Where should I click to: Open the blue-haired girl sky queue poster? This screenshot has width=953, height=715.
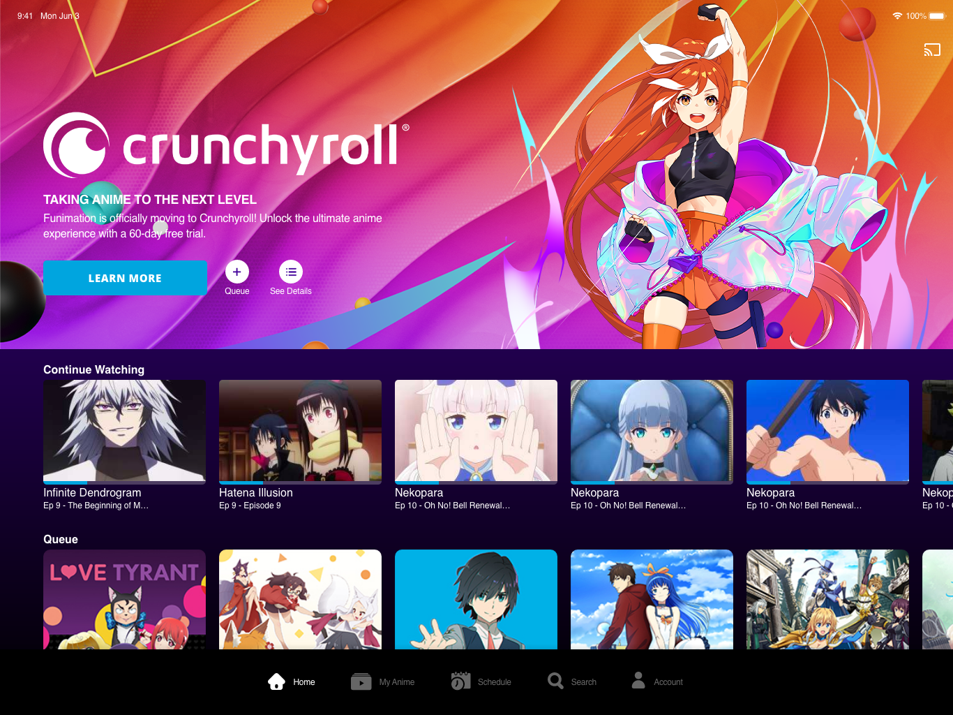(x=652, y=599)
